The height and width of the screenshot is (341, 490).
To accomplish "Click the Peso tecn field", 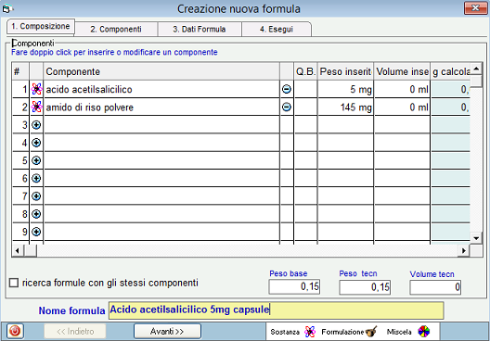I will (365, 287).
